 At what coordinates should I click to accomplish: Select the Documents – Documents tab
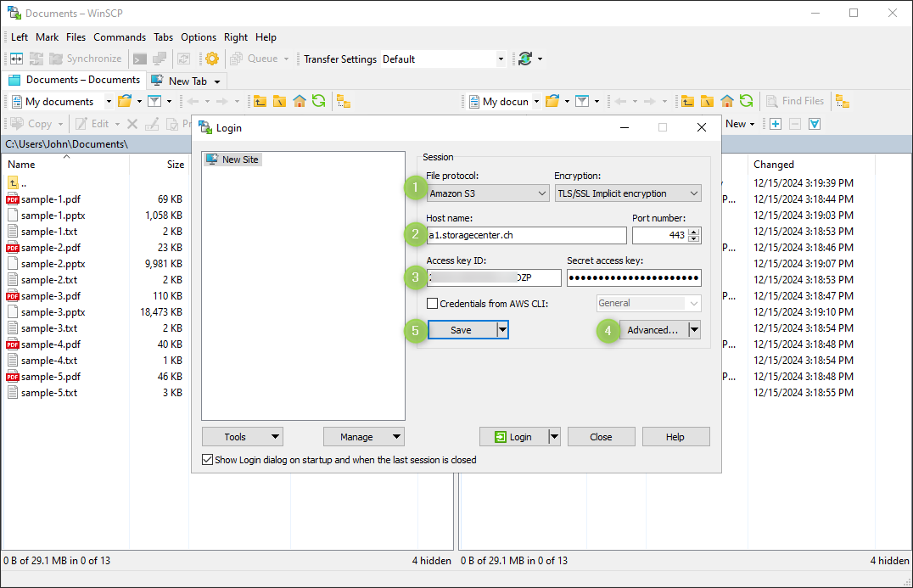pos(75,80)
